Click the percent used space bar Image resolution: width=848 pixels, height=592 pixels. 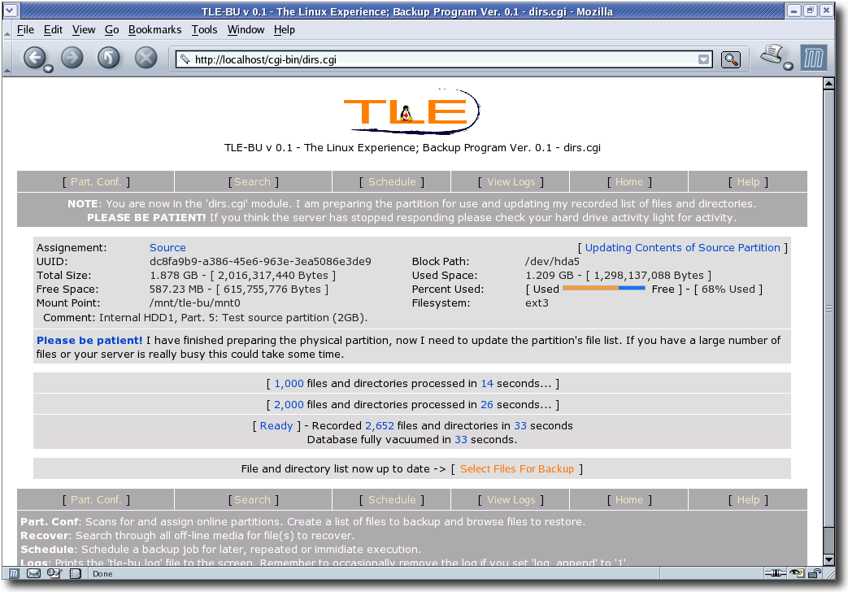coord(603,289)
